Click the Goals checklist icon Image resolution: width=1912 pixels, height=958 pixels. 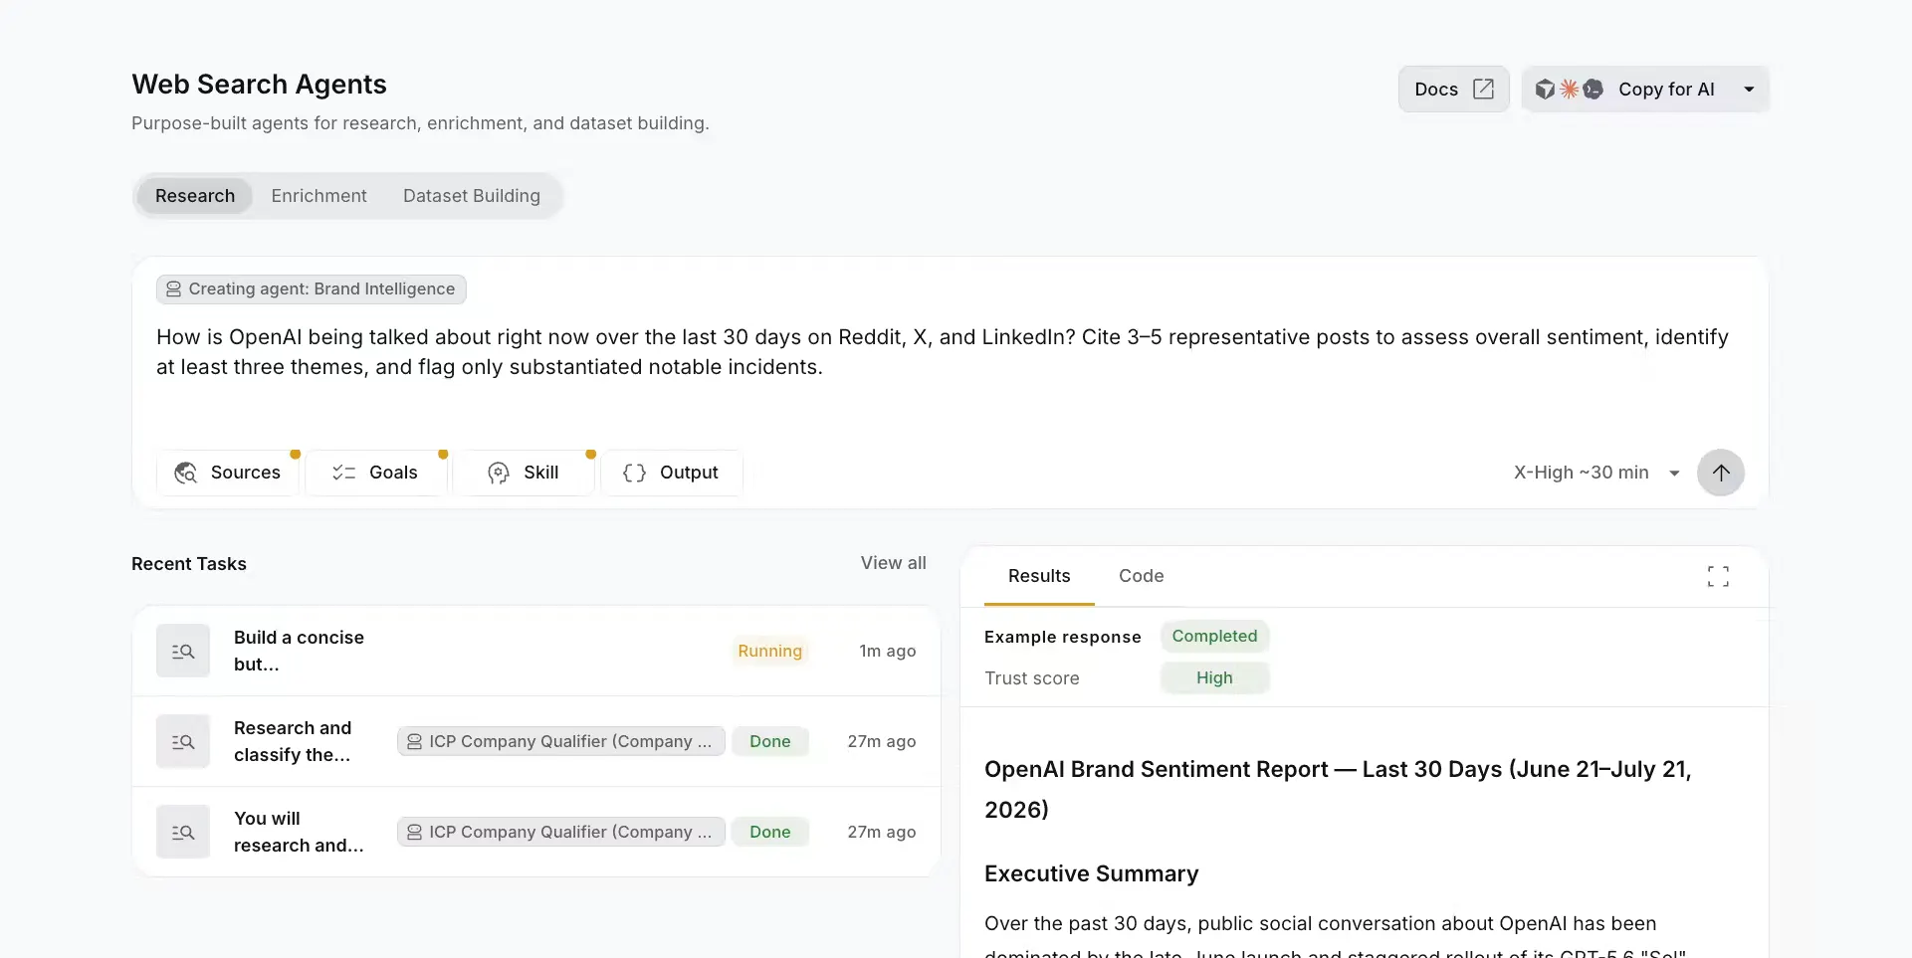click(343, 473)
